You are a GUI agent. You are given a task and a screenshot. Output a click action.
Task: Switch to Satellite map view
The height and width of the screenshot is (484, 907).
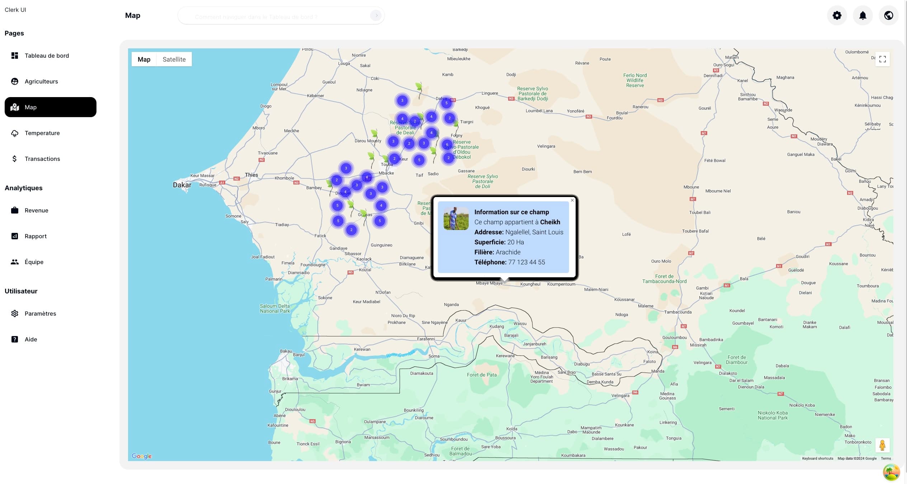coord(174,59)
